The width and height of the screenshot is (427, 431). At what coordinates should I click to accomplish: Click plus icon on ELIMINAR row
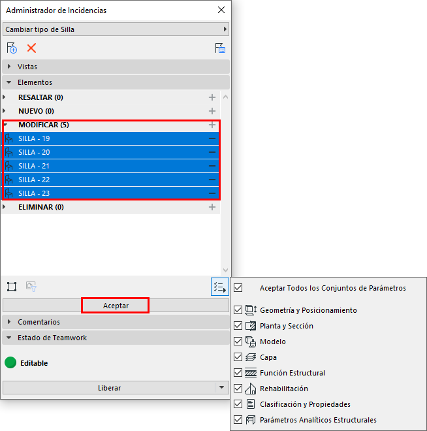(x=212, y=207)
